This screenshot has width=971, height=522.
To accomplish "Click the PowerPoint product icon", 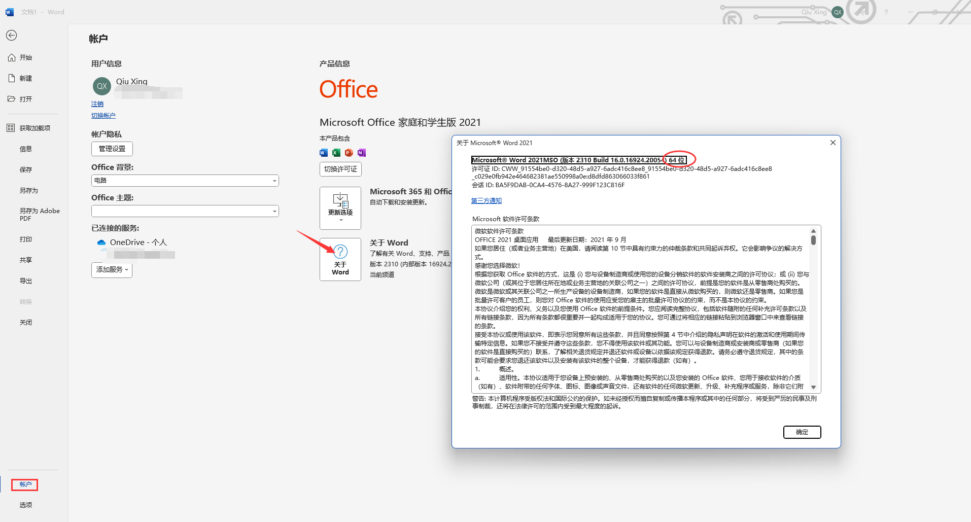I will pos(349,153).
